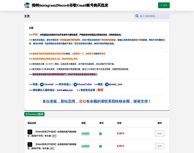Viewport: 194px width, 153px height.
Task: Click small 缺货 tag after 邮箱可用 product name
Action: (x=52, y=149)
